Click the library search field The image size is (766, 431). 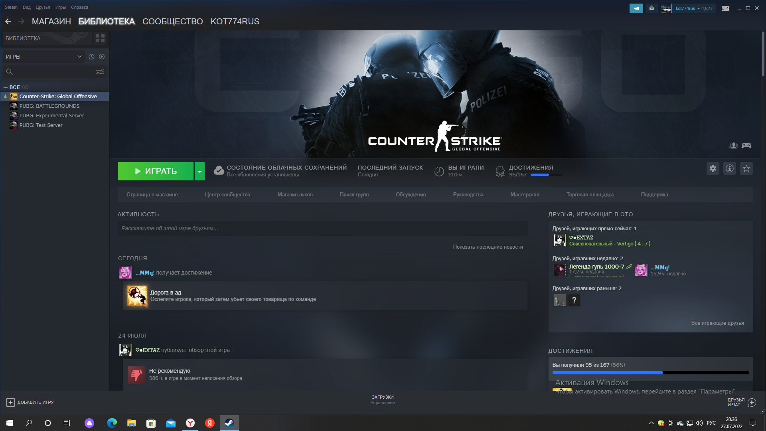click(54, 72)
